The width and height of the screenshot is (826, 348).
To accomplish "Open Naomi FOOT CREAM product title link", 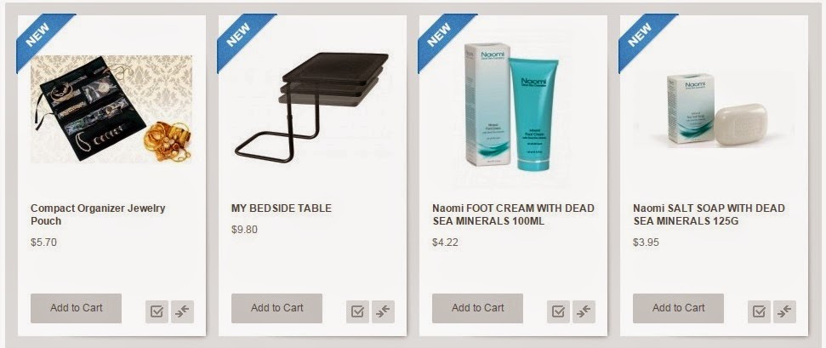I will pyautogui.click(x=513, y=214).
